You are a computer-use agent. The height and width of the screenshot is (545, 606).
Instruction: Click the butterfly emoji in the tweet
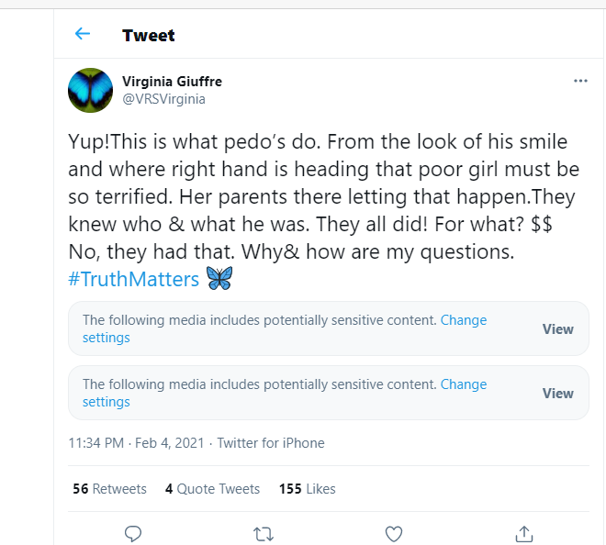219,278
